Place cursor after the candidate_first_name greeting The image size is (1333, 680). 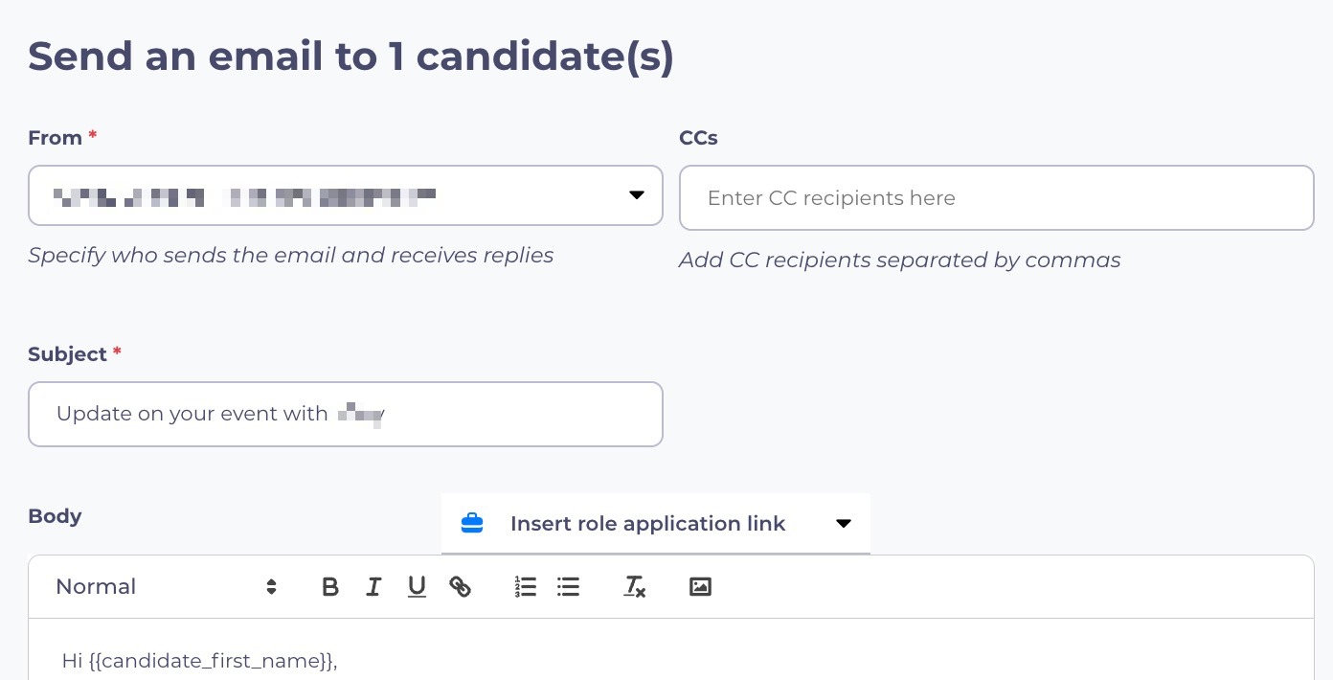pyautogui.click(x=339, y=661)
